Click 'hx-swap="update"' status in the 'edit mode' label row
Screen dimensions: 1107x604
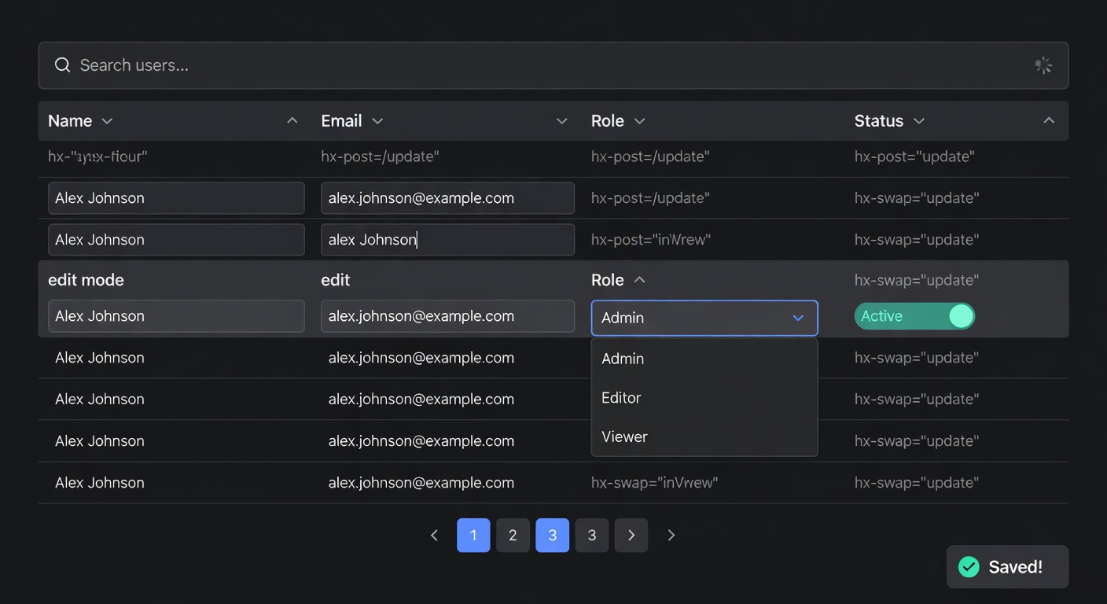click(x=917, y=280)
